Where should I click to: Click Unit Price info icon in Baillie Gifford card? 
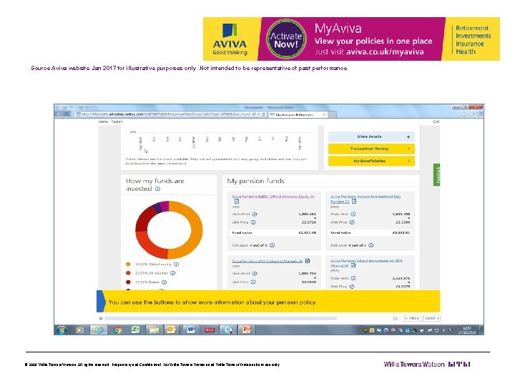pos(253,222)
